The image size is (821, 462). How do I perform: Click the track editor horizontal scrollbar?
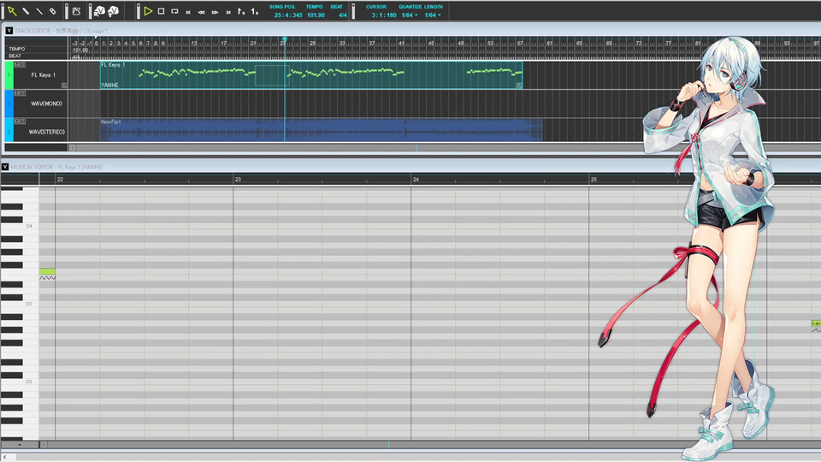(x=448, y=148)
